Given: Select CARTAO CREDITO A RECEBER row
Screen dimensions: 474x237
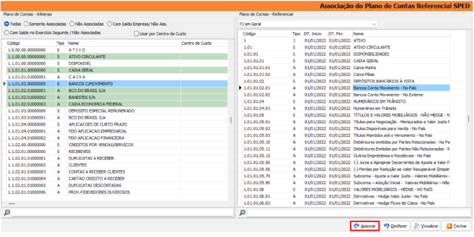Looking at the screenshot, I should tap(117, 179).
